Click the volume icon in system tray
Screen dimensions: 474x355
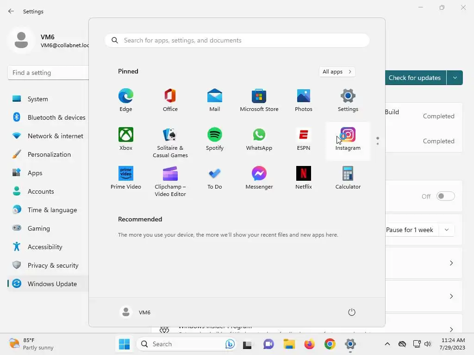428,344
